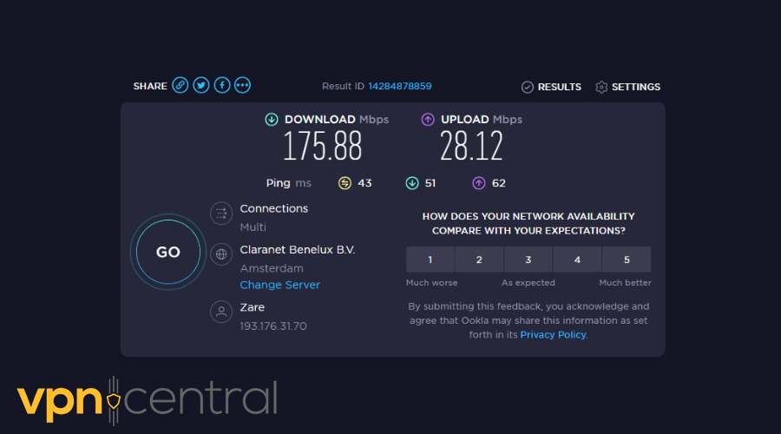Select rating 3 as expected
Image resolution: width=781 pixels, height=434 pixels.
(528, 260)
